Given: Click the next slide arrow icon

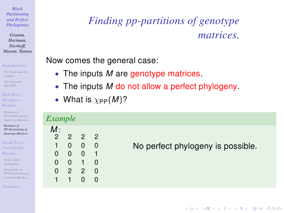Looking at the screenshot, I should [197, 208].
